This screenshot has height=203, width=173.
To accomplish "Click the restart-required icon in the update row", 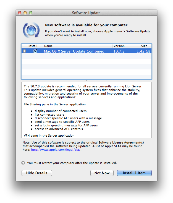I will [x=24, y=51].
